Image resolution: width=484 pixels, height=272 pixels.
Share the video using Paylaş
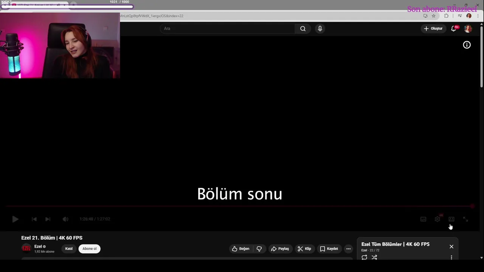(x=280, y=249)
